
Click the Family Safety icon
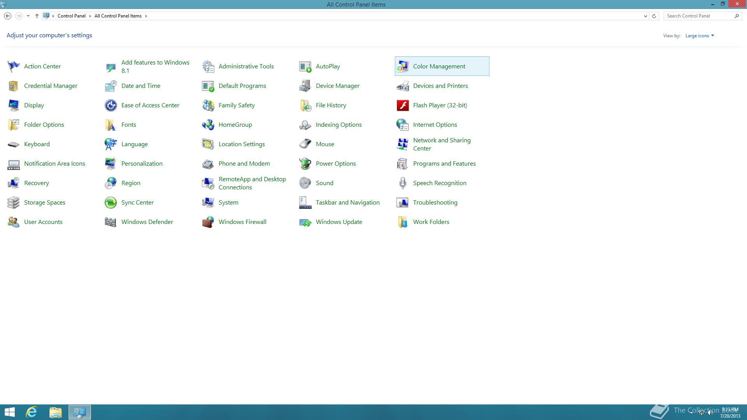click(x=208, y=105)
